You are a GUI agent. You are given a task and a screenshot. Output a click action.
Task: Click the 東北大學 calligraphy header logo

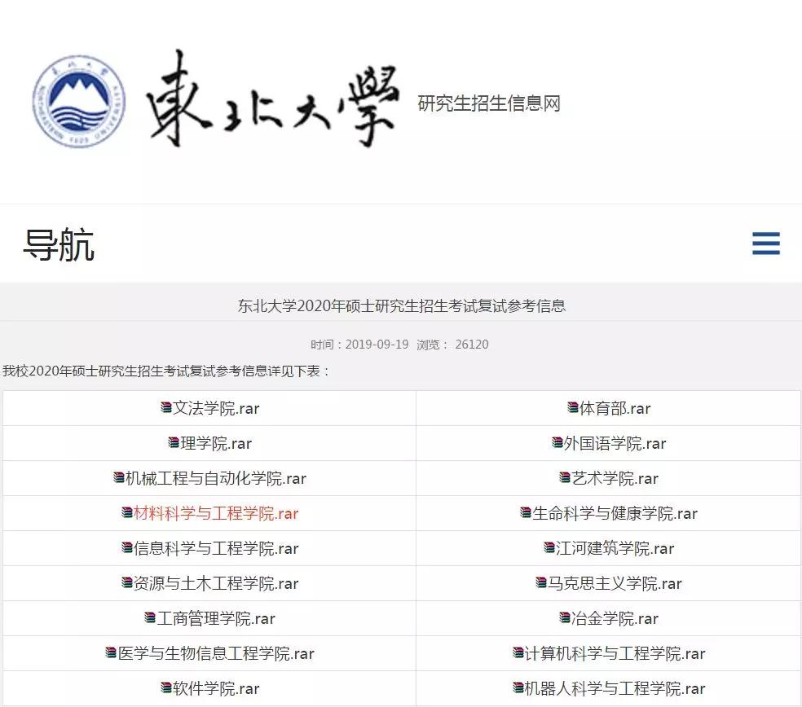click(273, 99)
